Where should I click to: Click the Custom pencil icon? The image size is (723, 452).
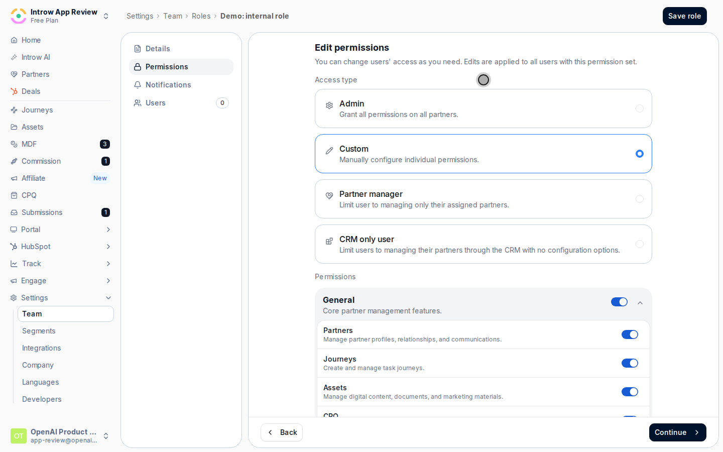coord(329,151)
